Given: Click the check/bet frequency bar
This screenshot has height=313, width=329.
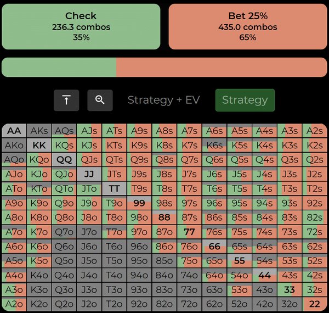Looking at the screenshot, I should [x=164, y=67].
